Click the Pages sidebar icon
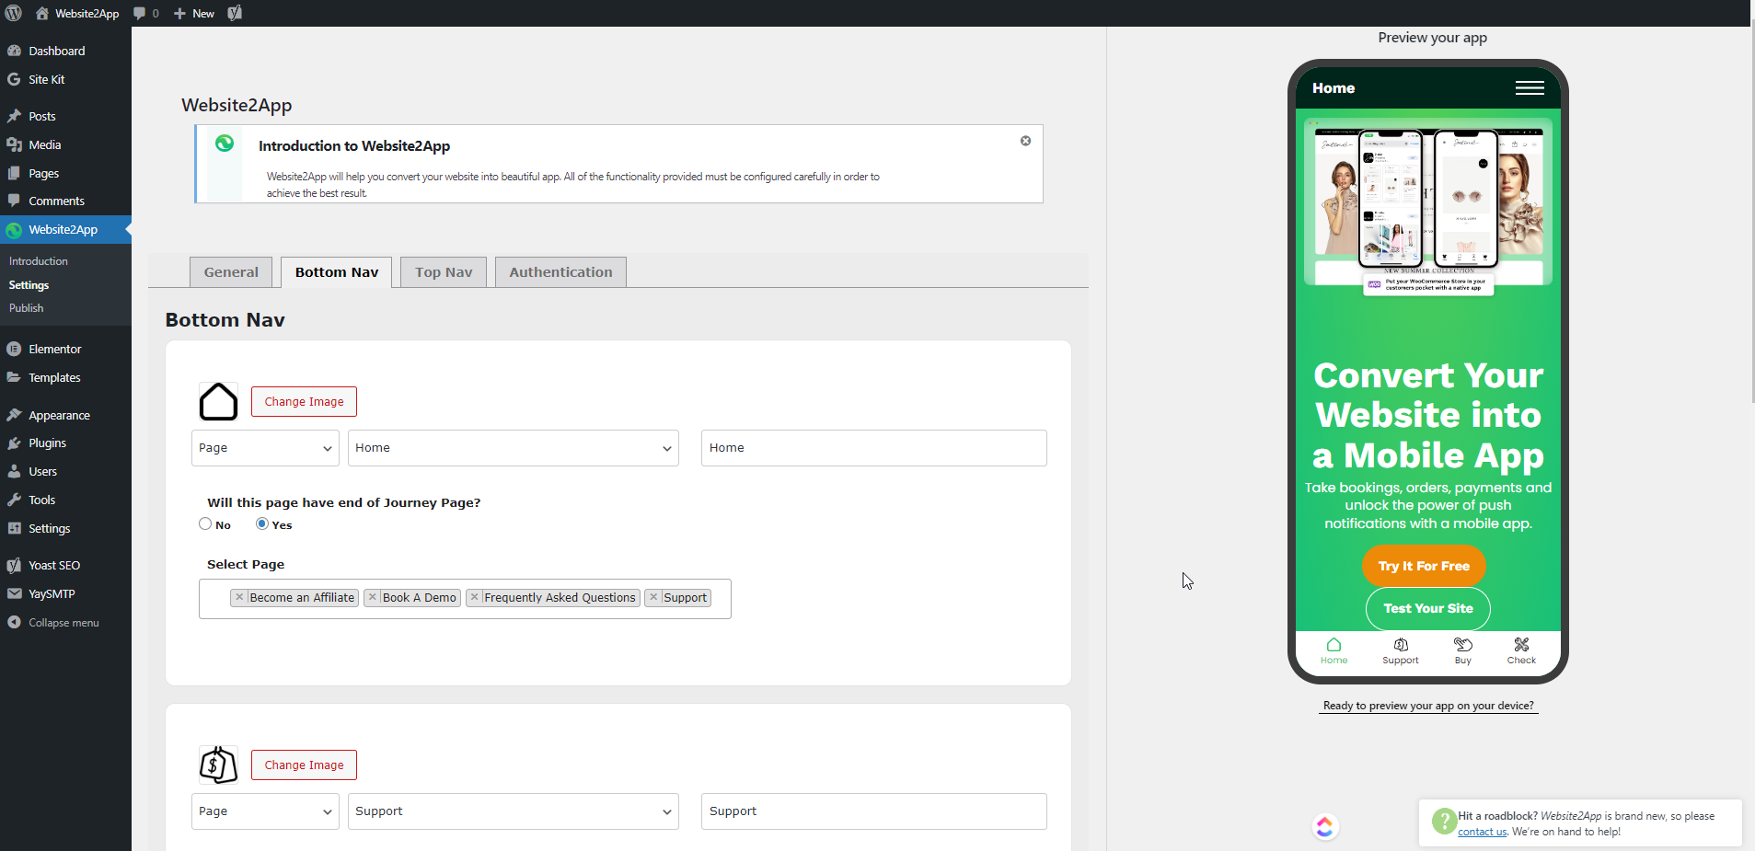 tap(14, 173)
